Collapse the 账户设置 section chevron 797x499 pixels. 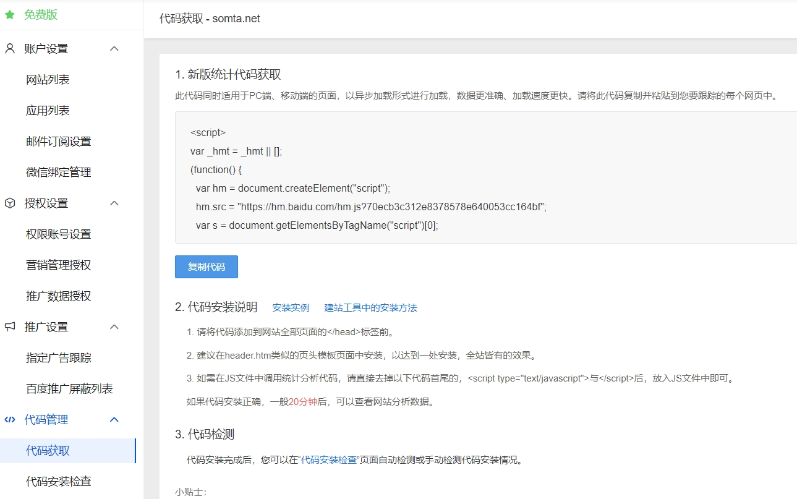[114, 49]
